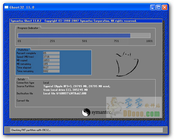
Task: Click the MB copied label
Action: click(22, 60)
